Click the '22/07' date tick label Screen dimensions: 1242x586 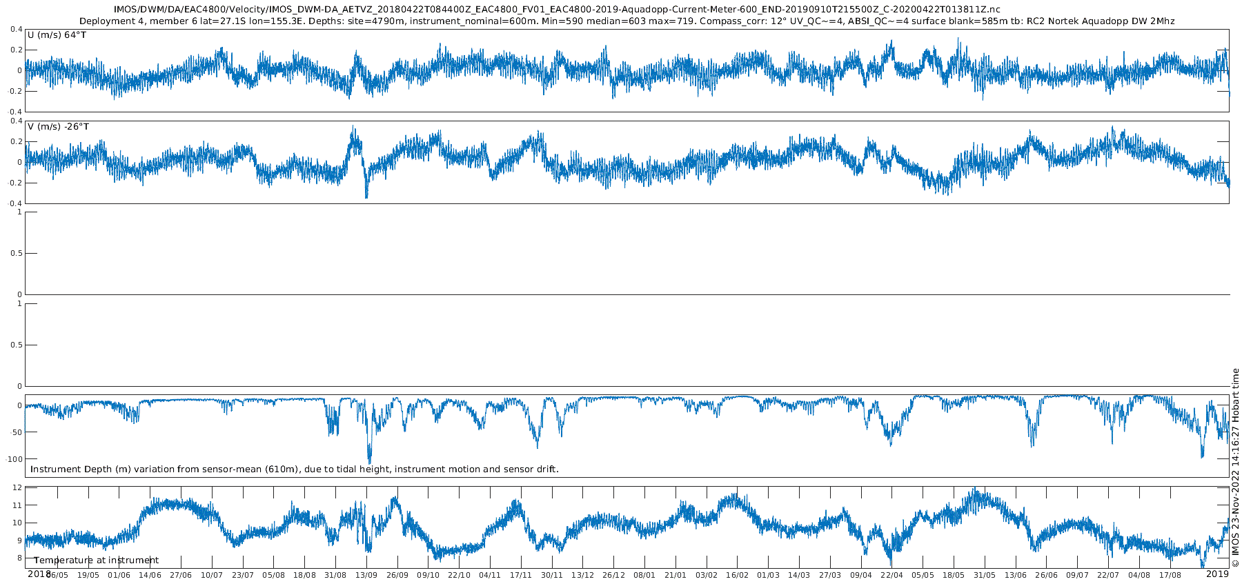point(1108,575)
